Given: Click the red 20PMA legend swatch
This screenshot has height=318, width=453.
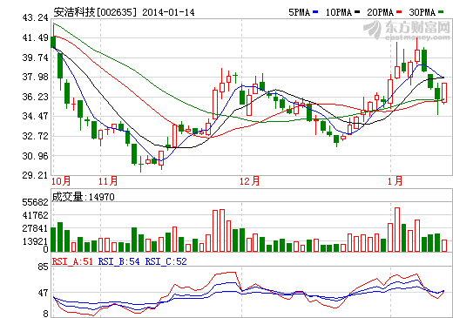Looking at the screenshot, I should click(399, 12).
